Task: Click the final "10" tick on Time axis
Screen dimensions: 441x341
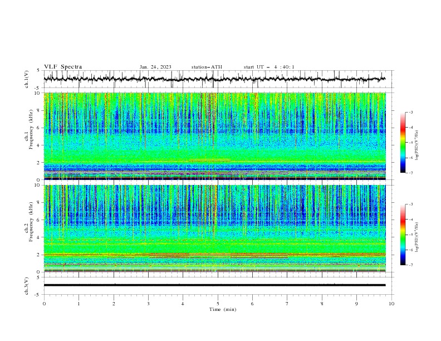Action: 391,304
